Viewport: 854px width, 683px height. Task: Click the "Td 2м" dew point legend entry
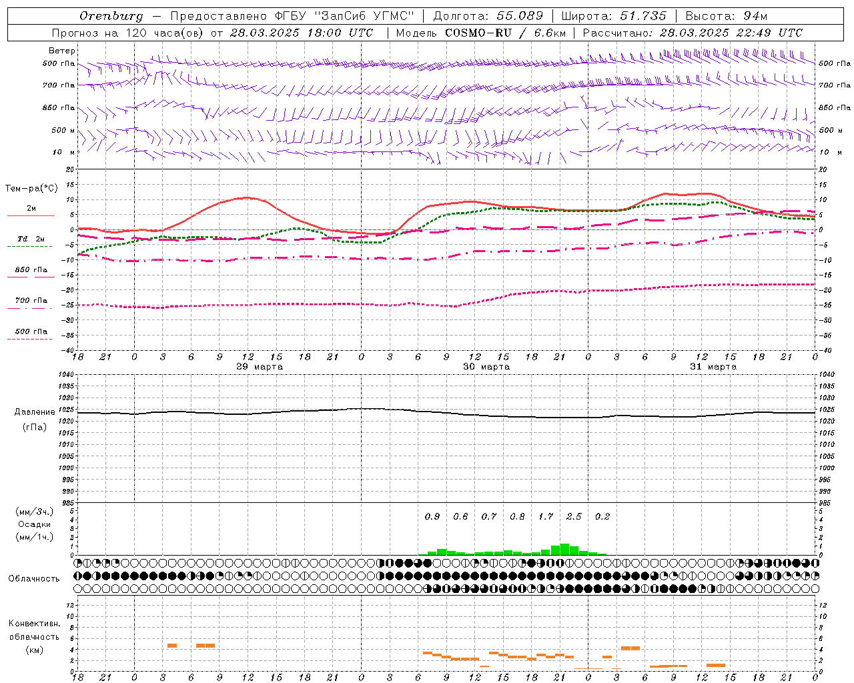coord(31,239)
